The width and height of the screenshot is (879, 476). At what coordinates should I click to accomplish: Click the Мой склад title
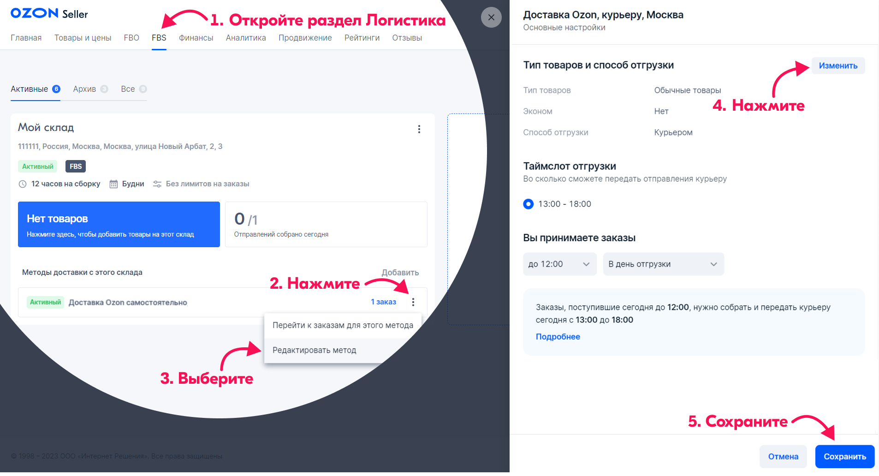coord(46,127)
